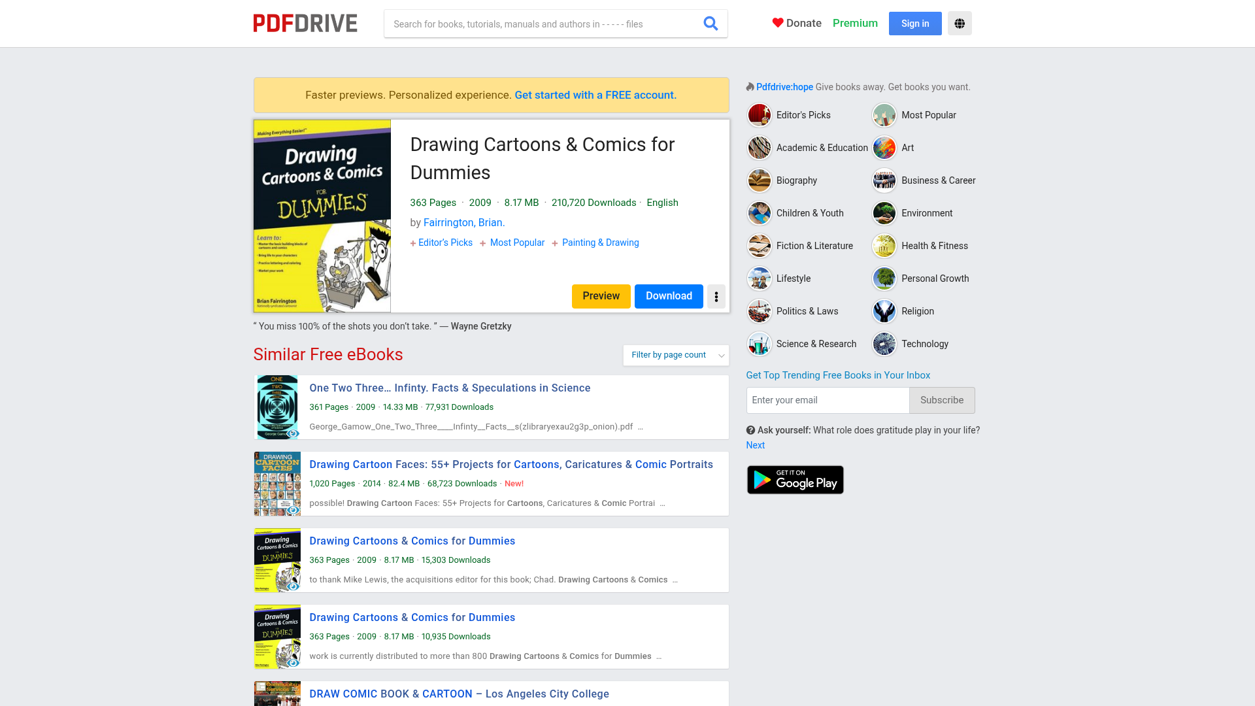The width and height of the screenshot is (1255, 706).
Task: Click the blue Download button
Action: click(669, 296)
